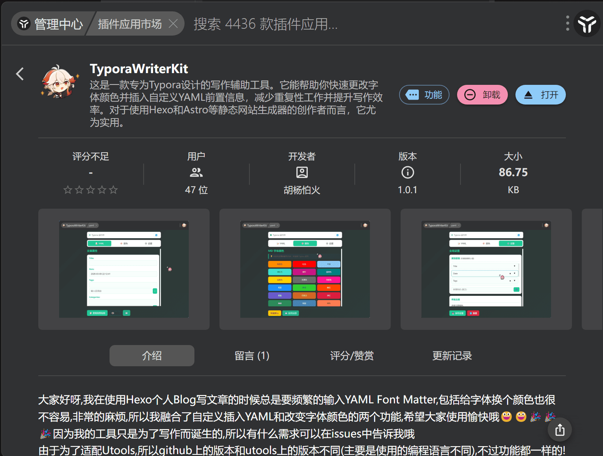Switch to the 更新记录 tab
This screenshot has height=456, width=603.
(452, 356)
